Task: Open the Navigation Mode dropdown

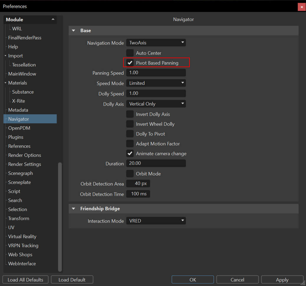Action: [x=156, y=42]
